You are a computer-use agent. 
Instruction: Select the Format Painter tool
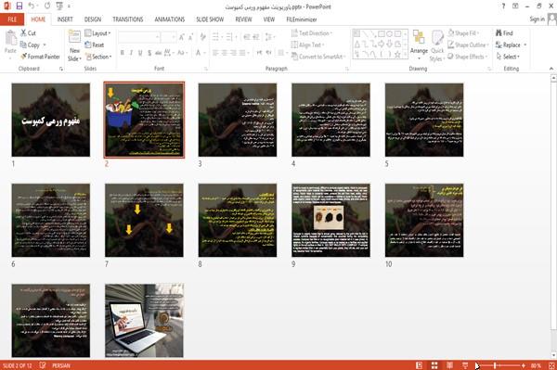click(x=40, y=57)
